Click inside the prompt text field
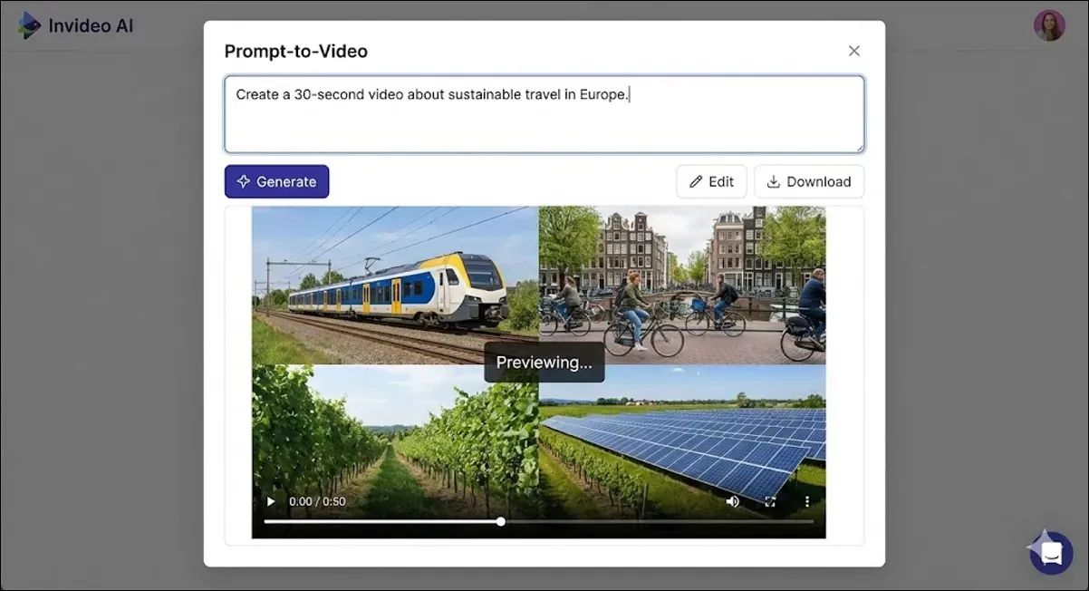 click(544, 113)
